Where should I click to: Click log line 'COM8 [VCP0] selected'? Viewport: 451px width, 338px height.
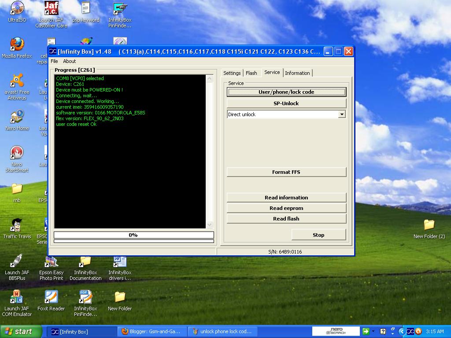(x=80, y=78)
